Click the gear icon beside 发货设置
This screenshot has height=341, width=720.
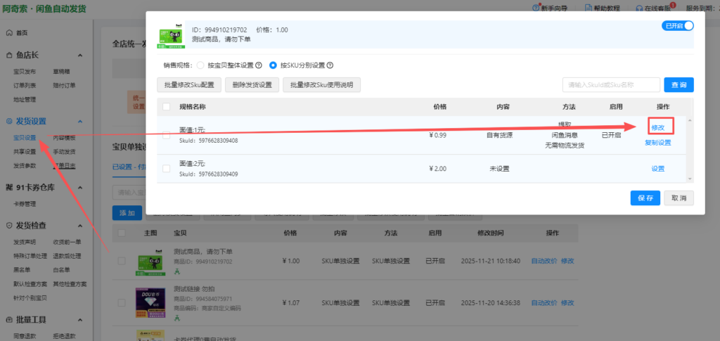9,121
